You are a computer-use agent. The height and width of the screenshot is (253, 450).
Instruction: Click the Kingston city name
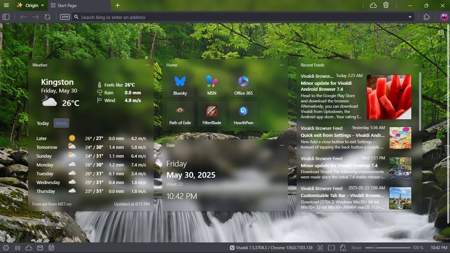(x=57, y=82)
